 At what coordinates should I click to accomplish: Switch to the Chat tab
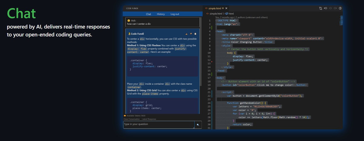tap(148, 14)
